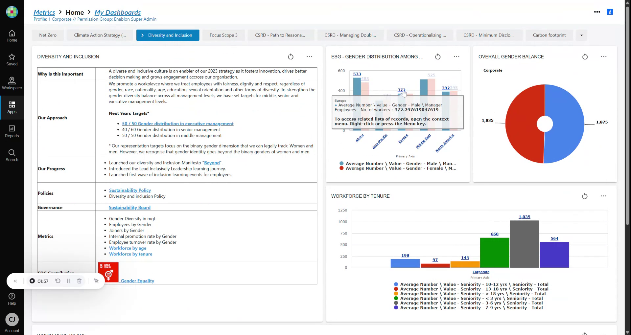Image resolution: width=631 pixels, height=335 pixels.
Task: Refresh the Overall Gender Balance chart
Action: click(585, 57)
